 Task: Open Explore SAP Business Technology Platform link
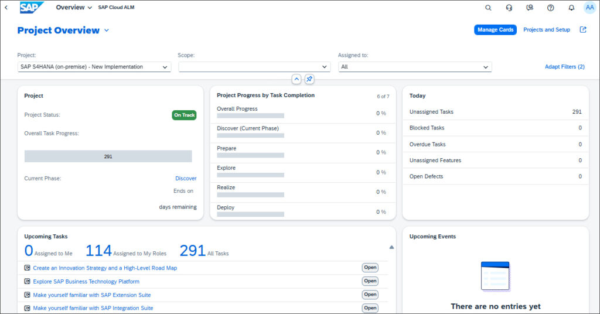tap(86, 282)
